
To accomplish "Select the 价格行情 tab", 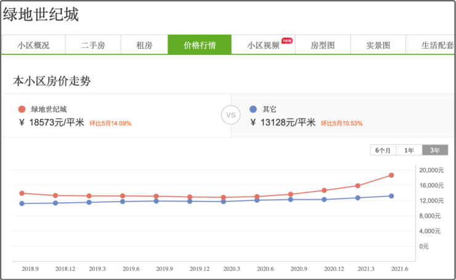I will tap(200, 46).
